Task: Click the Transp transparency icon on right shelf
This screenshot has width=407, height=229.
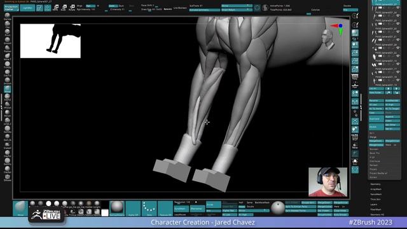Action: [355, 146]
